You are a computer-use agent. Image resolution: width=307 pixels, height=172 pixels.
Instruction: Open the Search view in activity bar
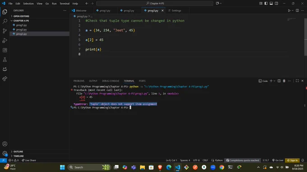pyautogui.click(x=5, y=21)
